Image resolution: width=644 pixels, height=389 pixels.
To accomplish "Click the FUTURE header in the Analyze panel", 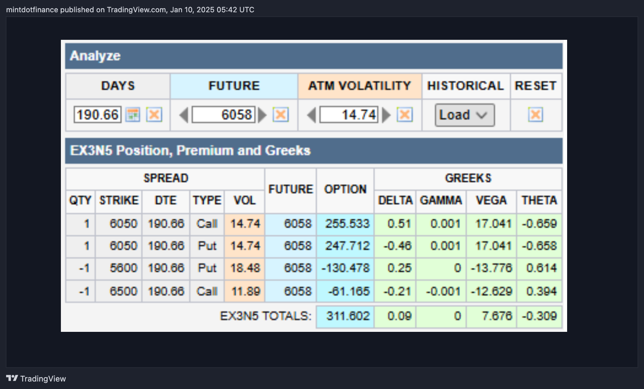I will point(234,86).
